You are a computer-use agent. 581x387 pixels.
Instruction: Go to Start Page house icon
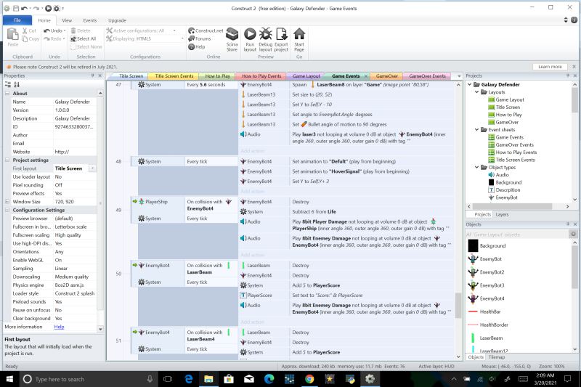click(299, 34)
